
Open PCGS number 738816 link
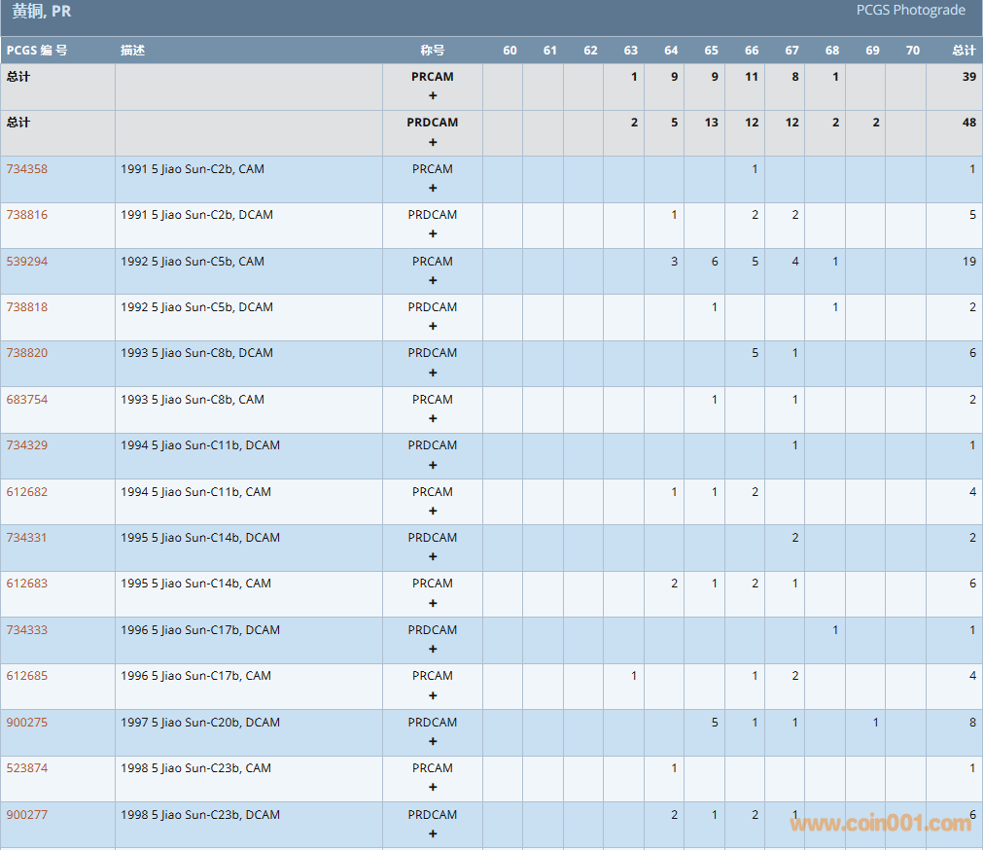click(26, 215)
